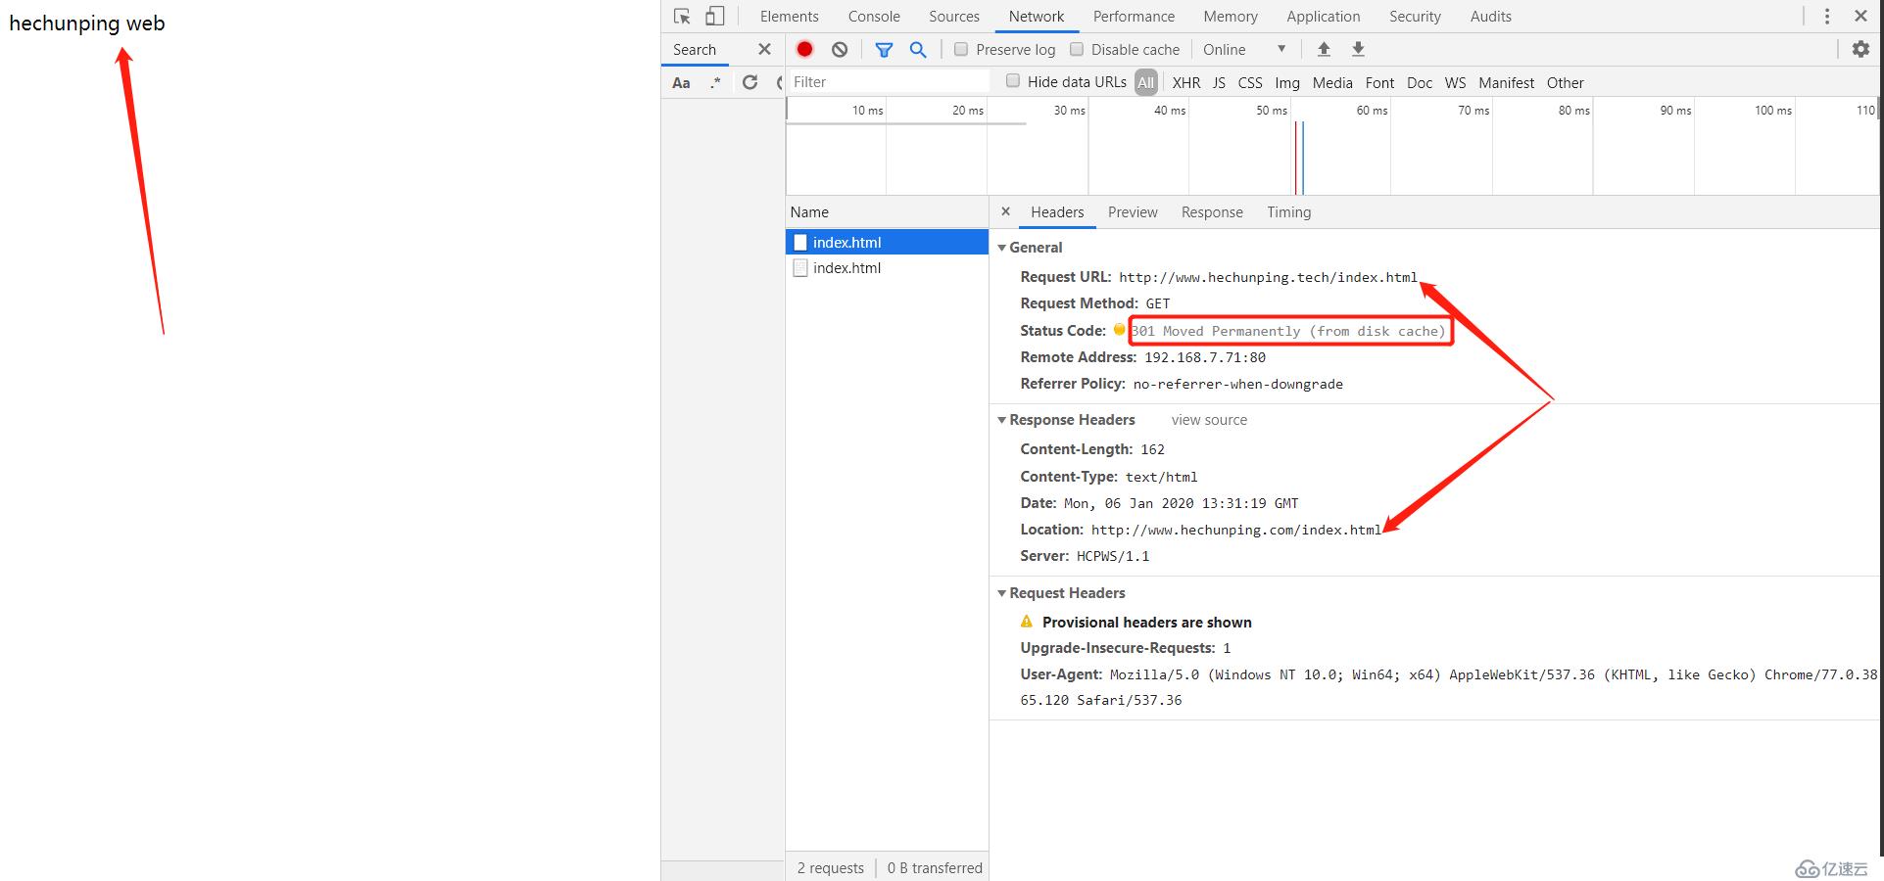1884x881 pixels.
Task: Open the Application tab
Action: tap(1324, 17)
